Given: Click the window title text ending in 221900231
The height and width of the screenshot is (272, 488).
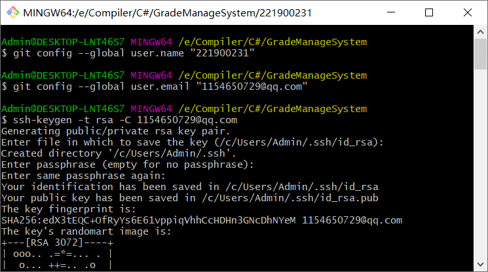Looking at the screenshot, I should pyautogui.click(x=168, y=12).
